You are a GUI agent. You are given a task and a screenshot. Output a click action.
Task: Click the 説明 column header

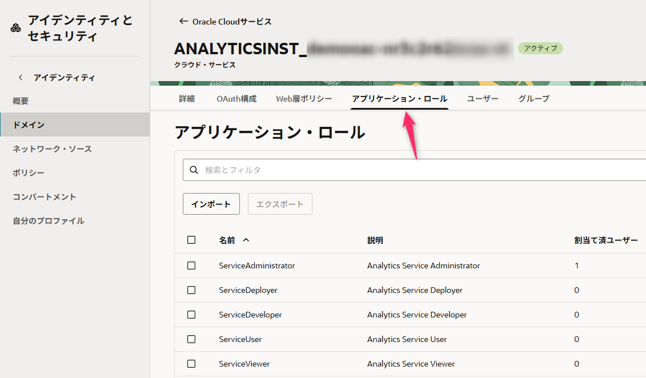(375, 240)
